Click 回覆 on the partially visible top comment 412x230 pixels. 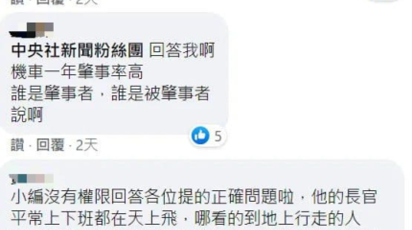[x=50, y=2]
